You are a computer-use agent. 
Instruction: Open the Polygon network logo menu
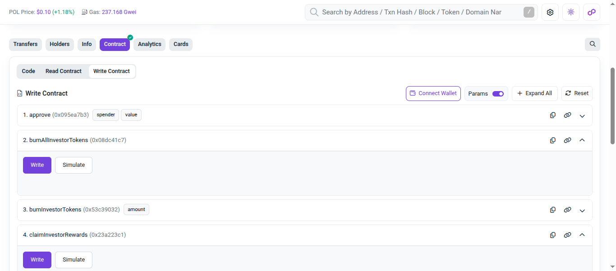click(x=592, y=12)
